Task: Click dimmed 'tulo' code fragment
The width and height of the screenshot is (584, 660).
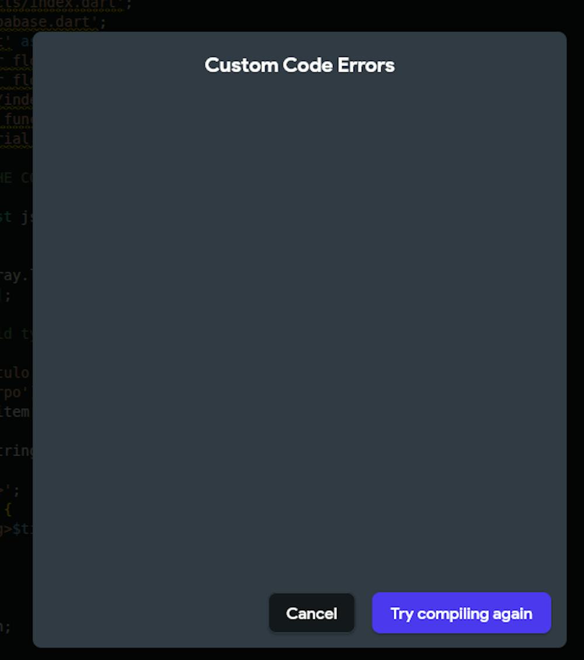Action: click(15, 373)
